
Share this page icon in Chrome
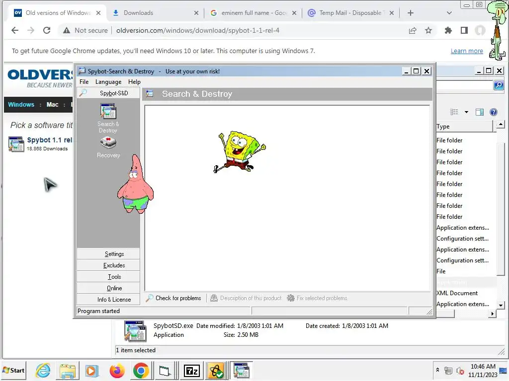413,30
